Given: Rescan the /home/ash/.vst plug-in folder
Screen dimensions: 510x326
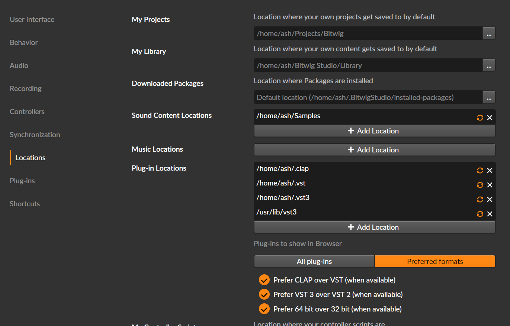Looking at the screenshot, I should click(480, 185).
